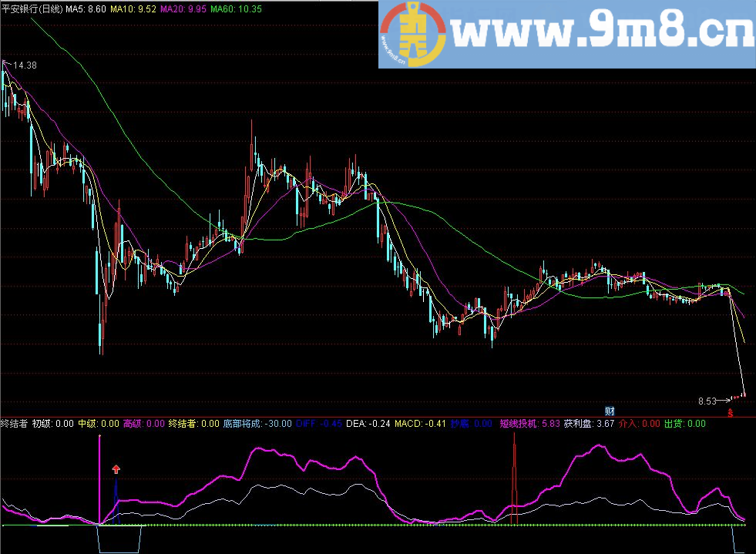Click the DIFF: -0.45 value
The width and height of the screenshot is (756, 554).
pyautogui.click(x=319, y=424)
